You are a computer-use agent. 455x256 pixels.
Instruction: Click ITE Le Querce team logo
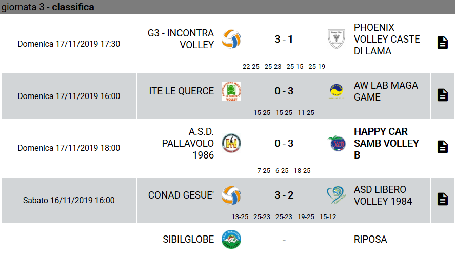coord(231,91)
